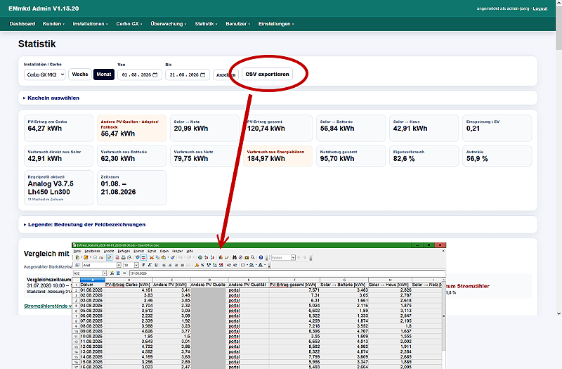Open the Gallery icon in Calc toolbar
562x369 pixels.
[247, 257]
